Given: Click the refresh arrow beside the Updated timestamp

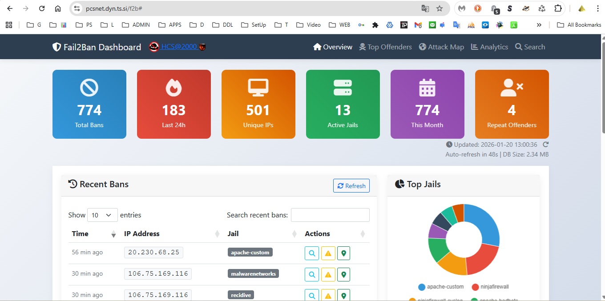Looking at the screenshot, I should point(546,144).
